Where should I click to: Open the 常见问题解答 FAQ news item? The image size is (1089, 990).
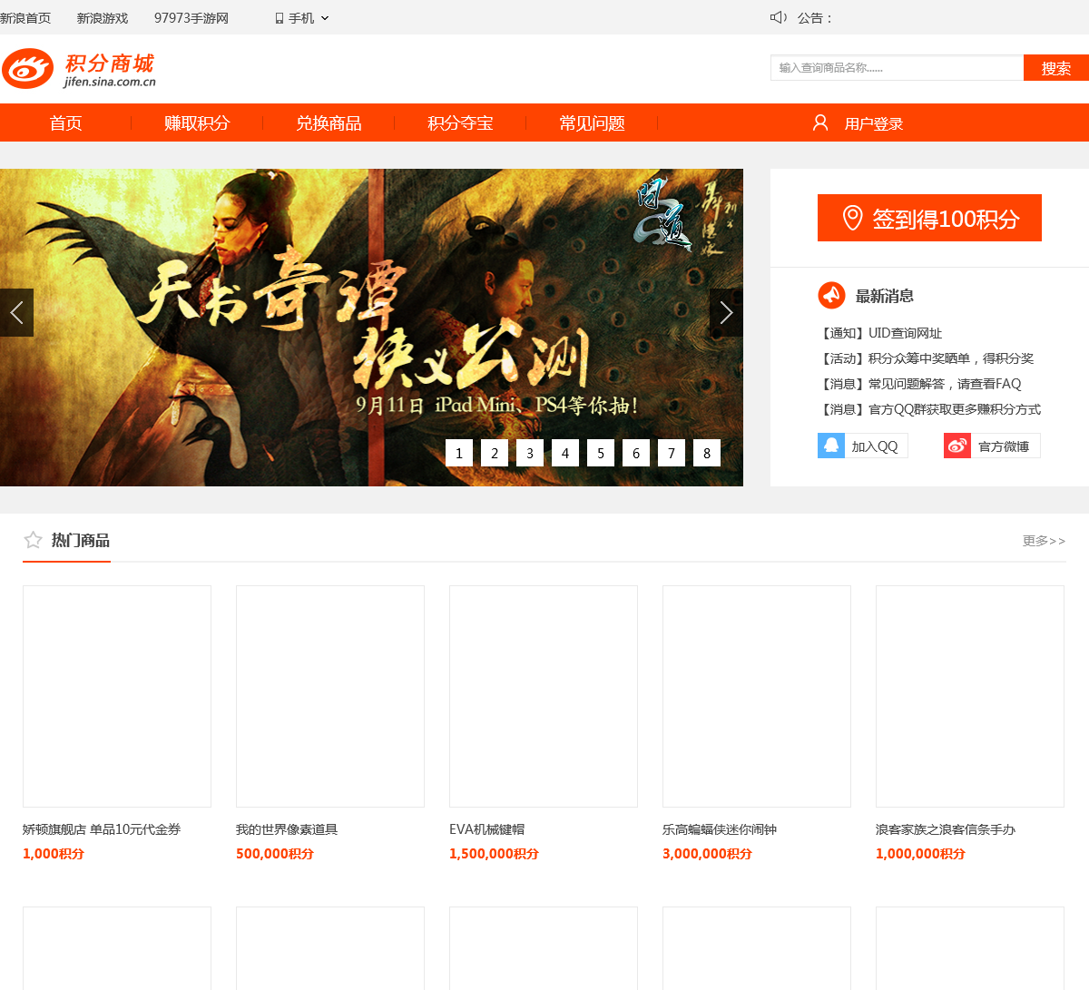point(919,384)
